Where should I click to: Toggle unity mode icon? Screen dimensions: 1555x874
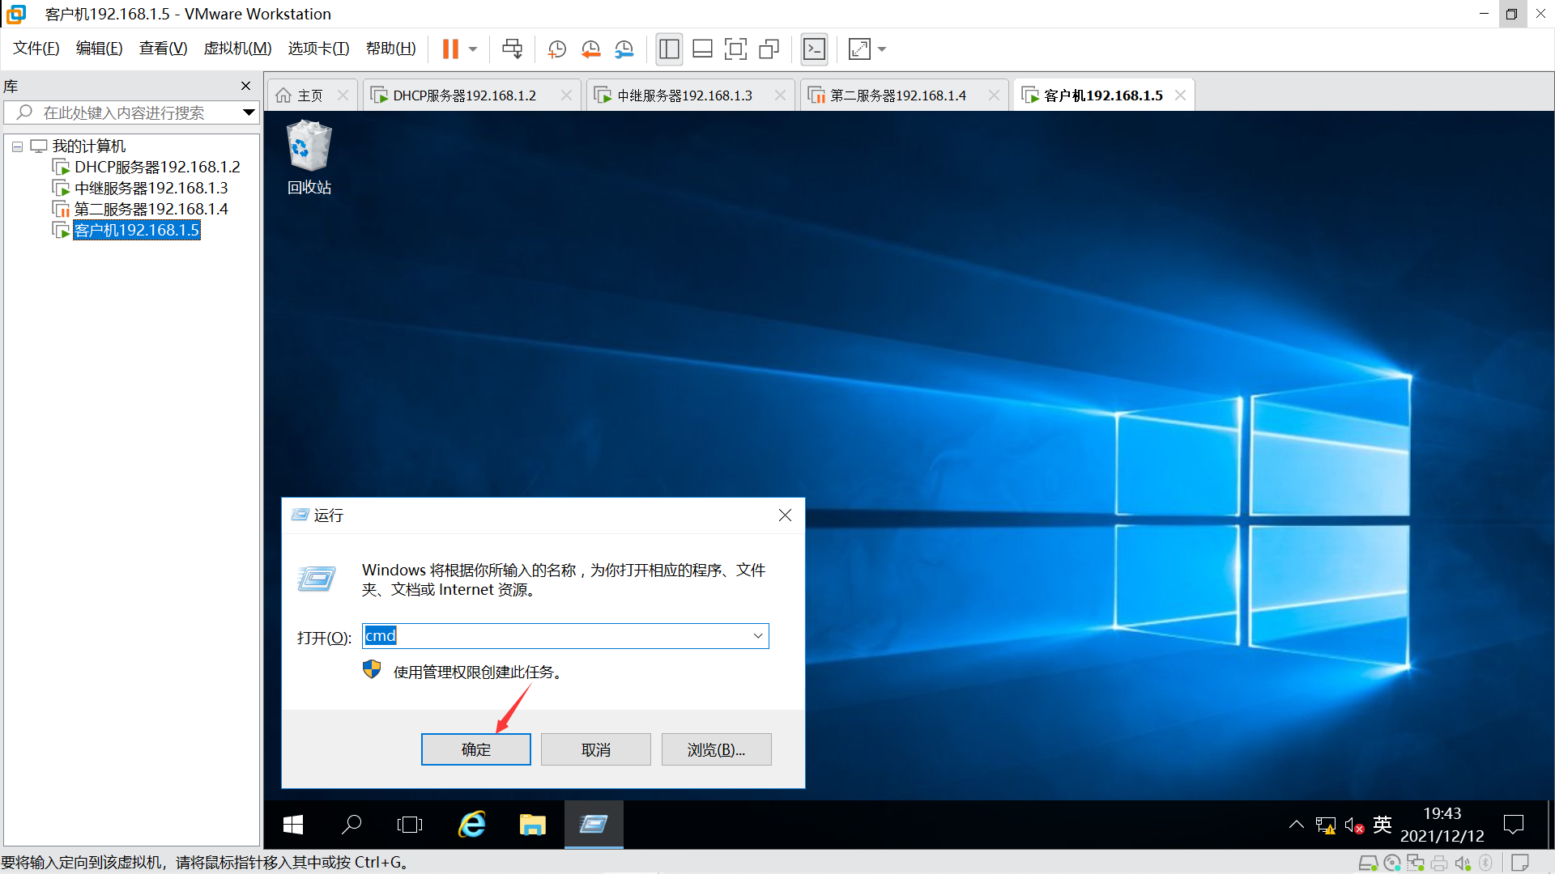(769, 49)
